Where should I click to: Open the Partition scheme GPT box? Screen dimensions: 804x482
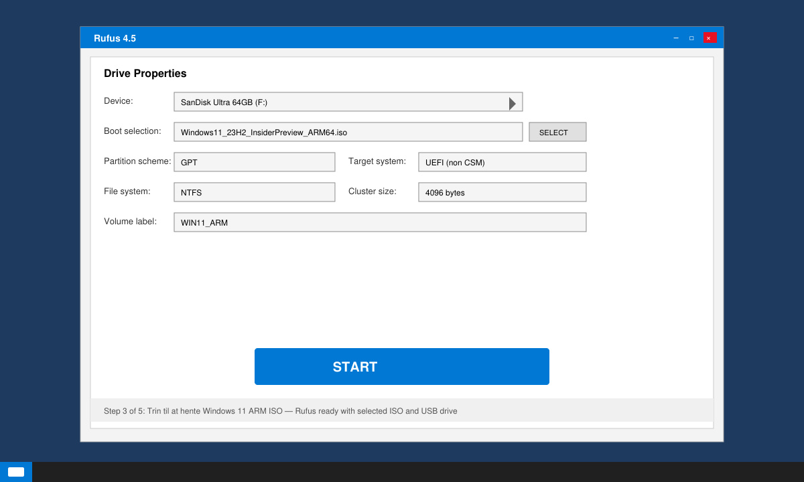pos(255,162)
